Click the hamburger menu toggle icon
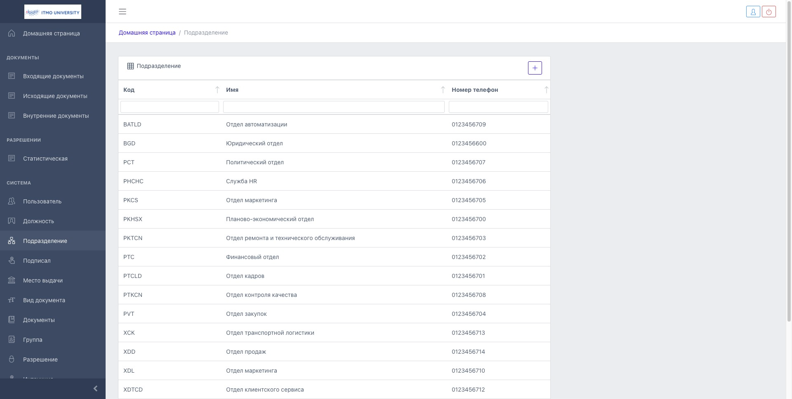The height and width of the screenshot is (399, 792). [x=123, y=12]
